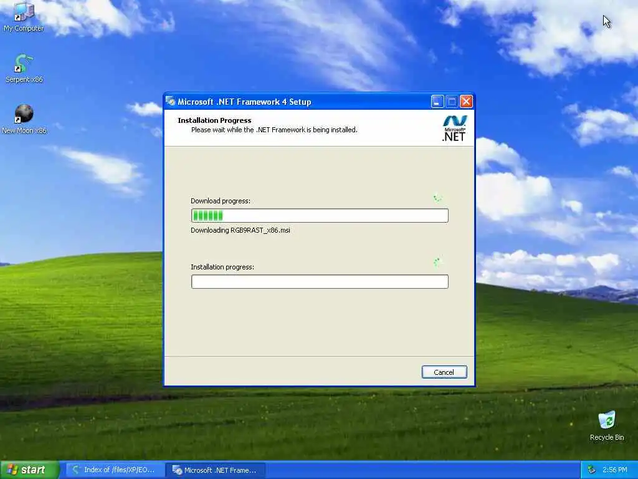The height and width of the screenshot is (479, 638).
Task: Click the installation progress spinner icon
Action: [438, 262]
